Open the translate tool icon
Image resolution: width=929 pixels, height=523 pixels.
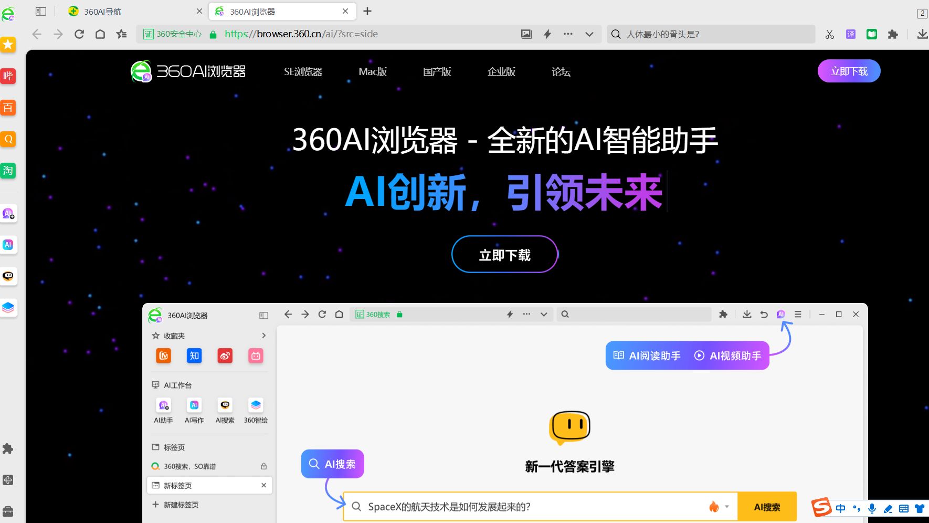[x=851, y=34]
